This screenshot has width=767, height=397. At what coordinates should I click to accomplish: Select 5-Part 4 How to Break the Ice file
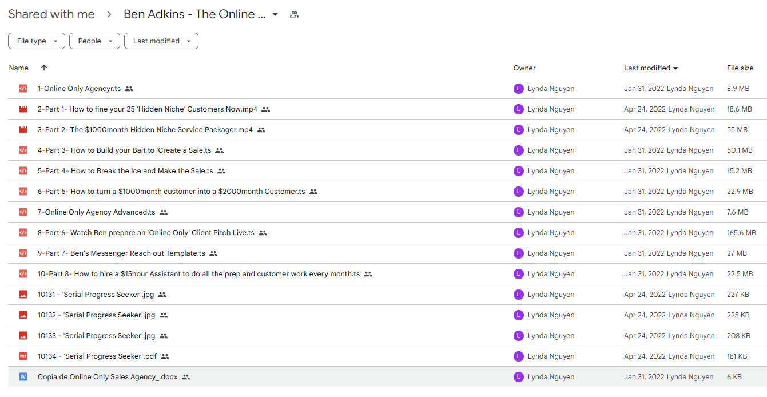tap(125, 171)
